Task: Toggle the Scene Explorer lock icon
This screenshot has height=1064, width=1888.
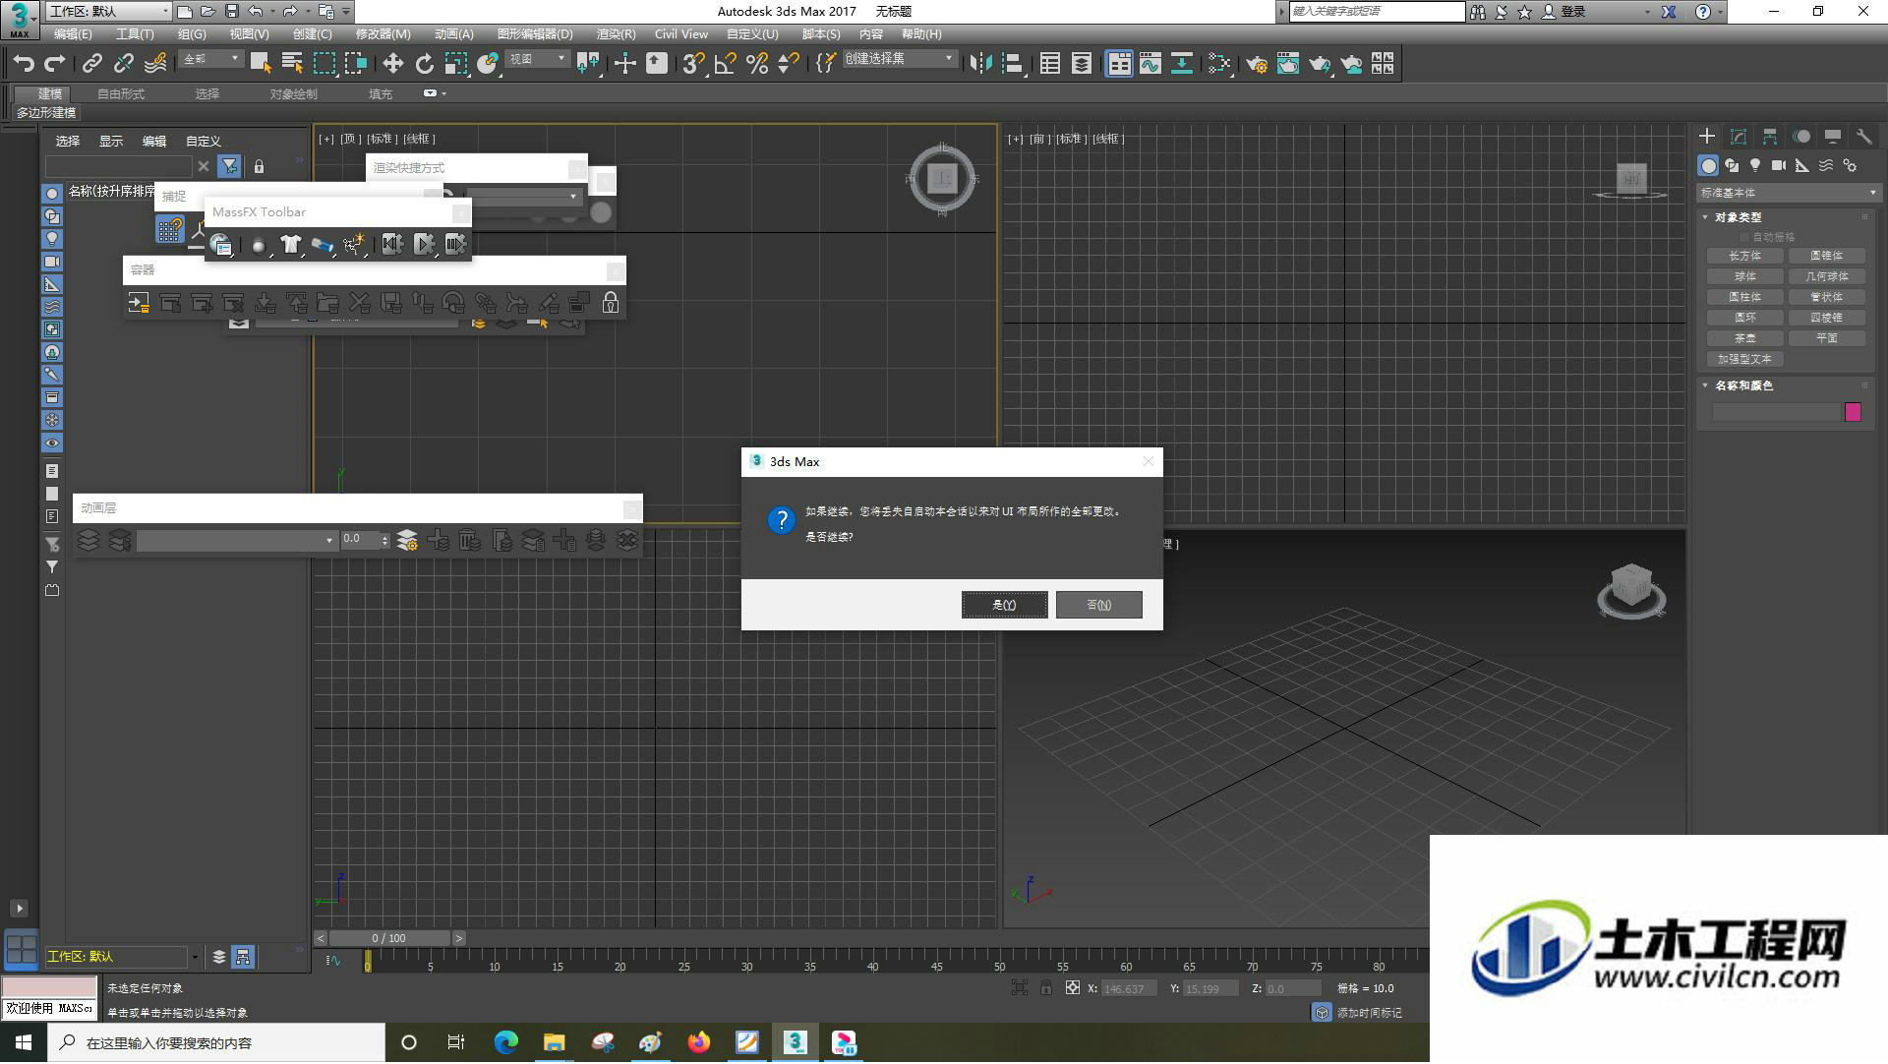Action: coord(259,167)
